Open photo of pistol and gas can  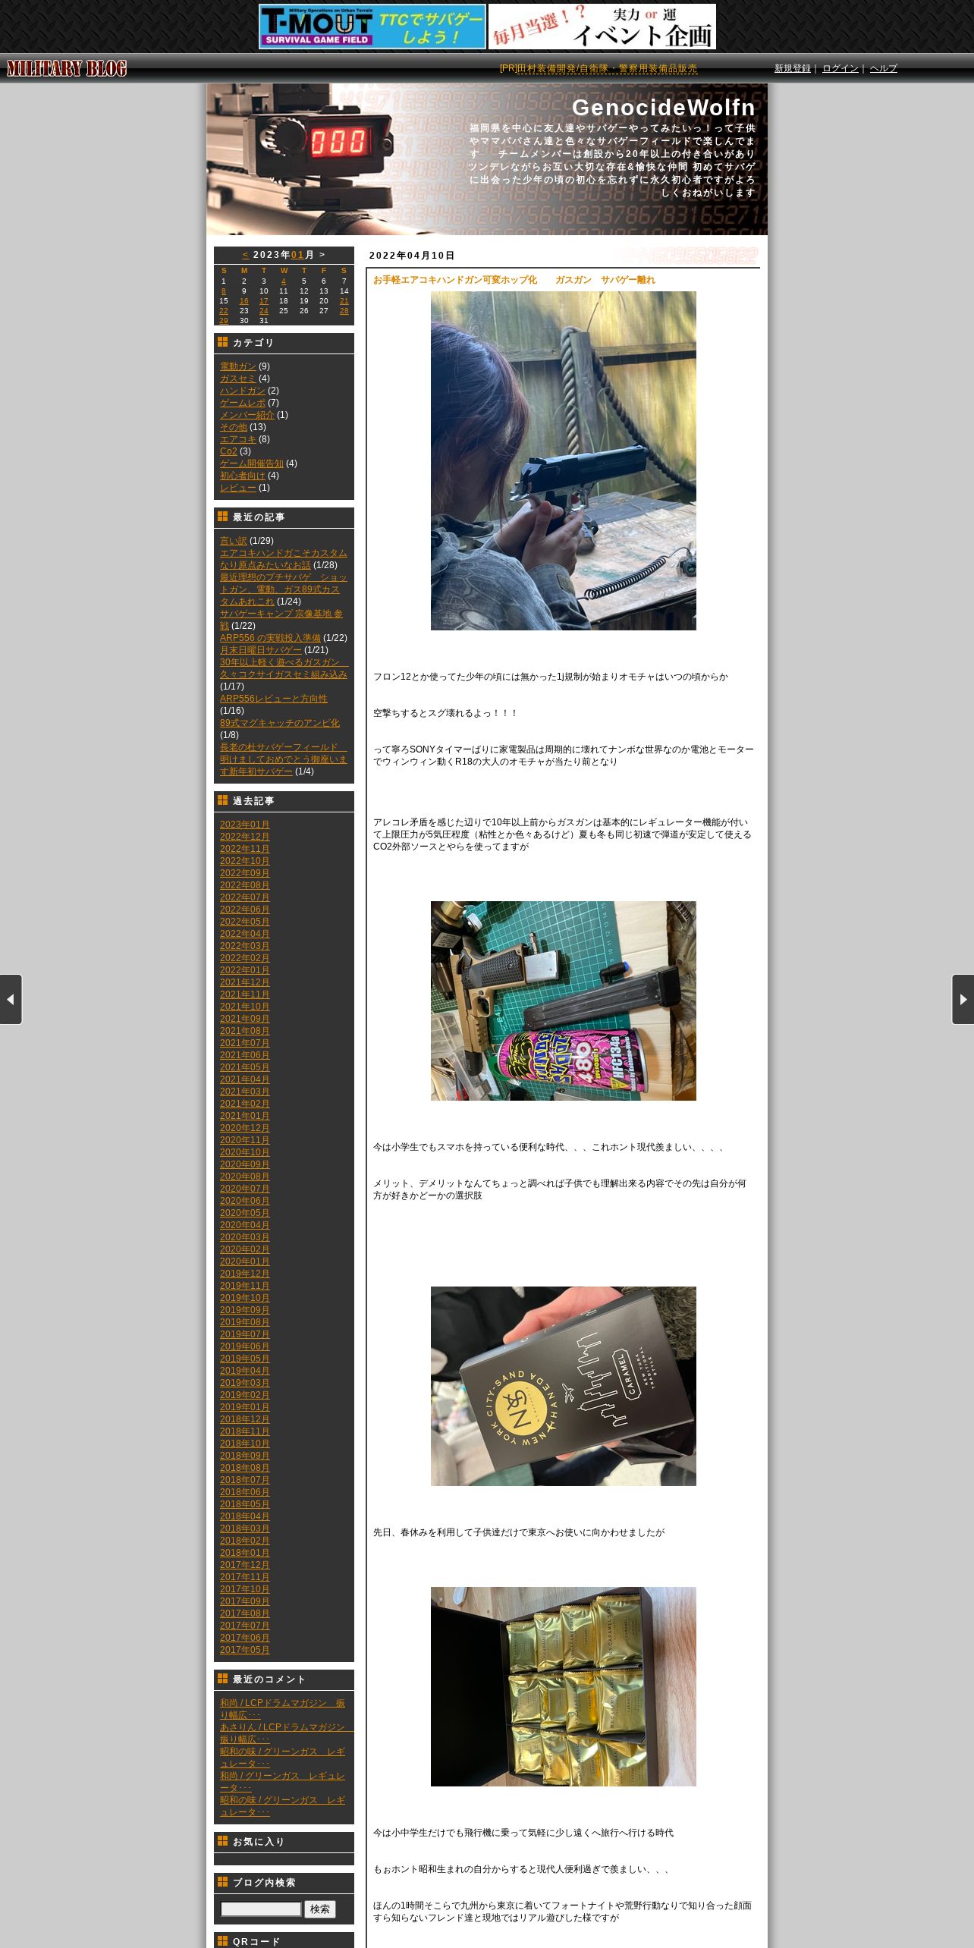pos(564,1001)
